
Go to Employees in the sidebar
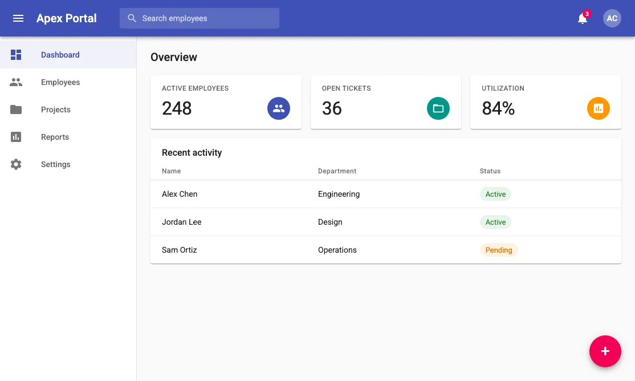[x=68, y=82]
